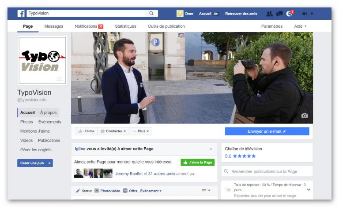
Task: Click the Statut pencil icon
Action: (x=78, y=191)
